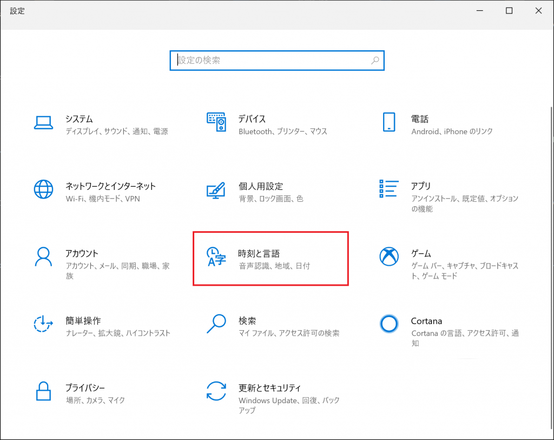This screenshot has width=554, height=440.
Task: Close the Settings window
Action: (538, 10)
